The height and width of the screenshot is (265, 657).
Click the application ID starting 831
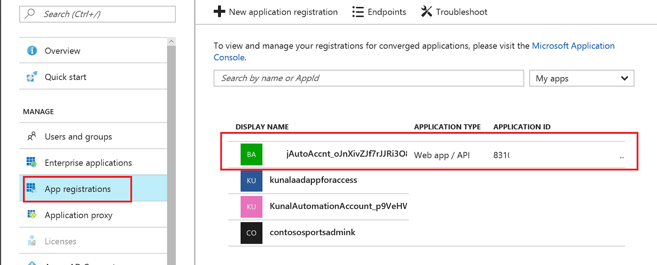[501, 155]
